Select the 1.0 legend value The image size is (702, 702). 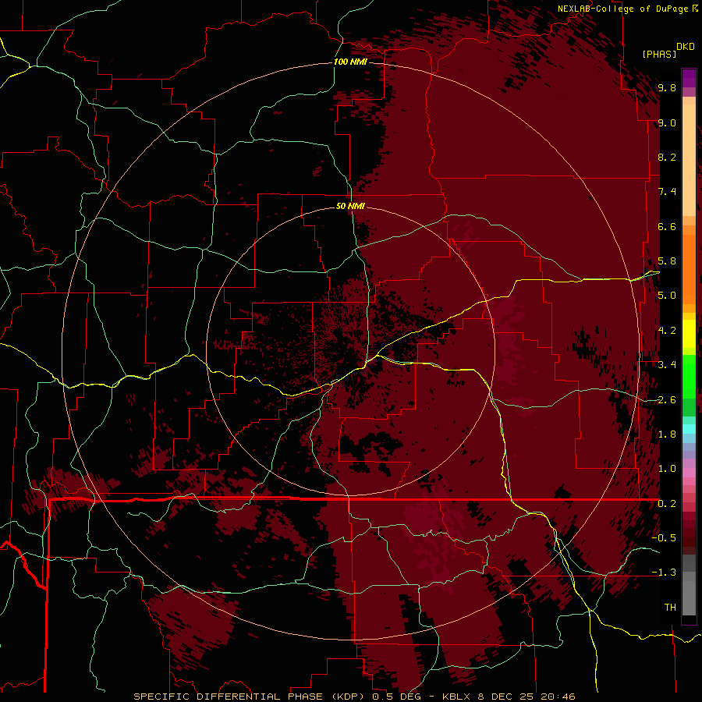[x=667, y=469]
